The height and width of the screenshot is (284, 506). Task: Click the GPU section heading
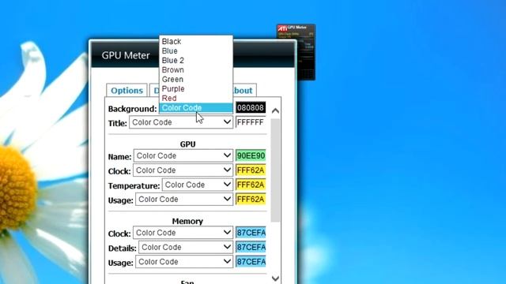coord(188,144)
